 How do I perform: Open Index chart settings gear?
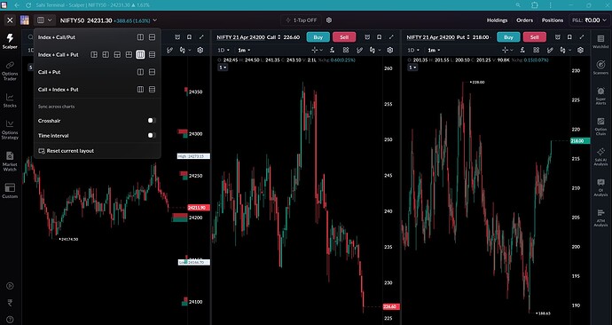pyautogui.click(x=200, y=50)
